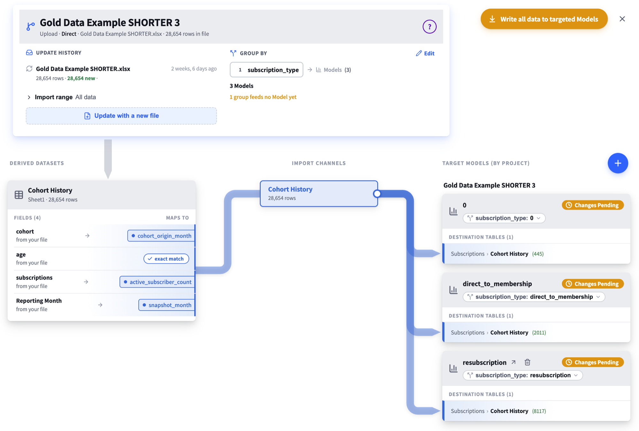Screen dimensions: 639x431
Task: Close the panel with the X icon
Action: (622, 19)
